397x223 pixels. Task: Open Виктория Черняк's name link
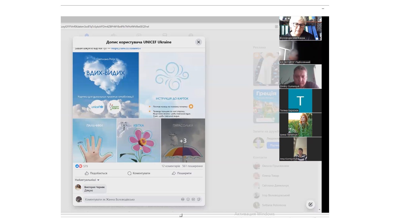pyautogui.click(x=94, y=187)
